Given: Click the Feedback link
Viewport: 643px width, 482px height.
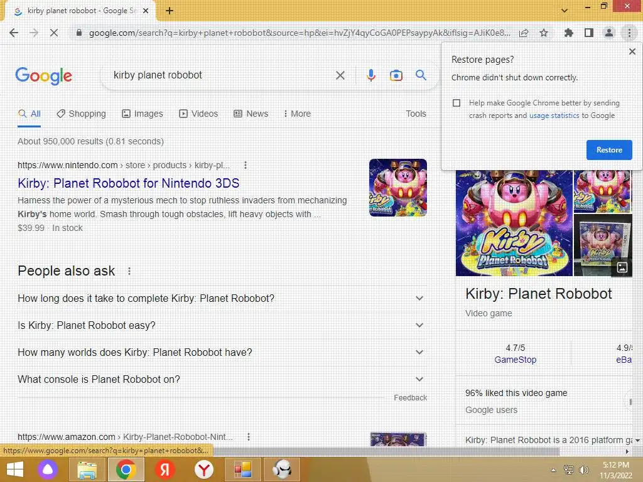Looking at the screenshot, I should pos(410,397).
